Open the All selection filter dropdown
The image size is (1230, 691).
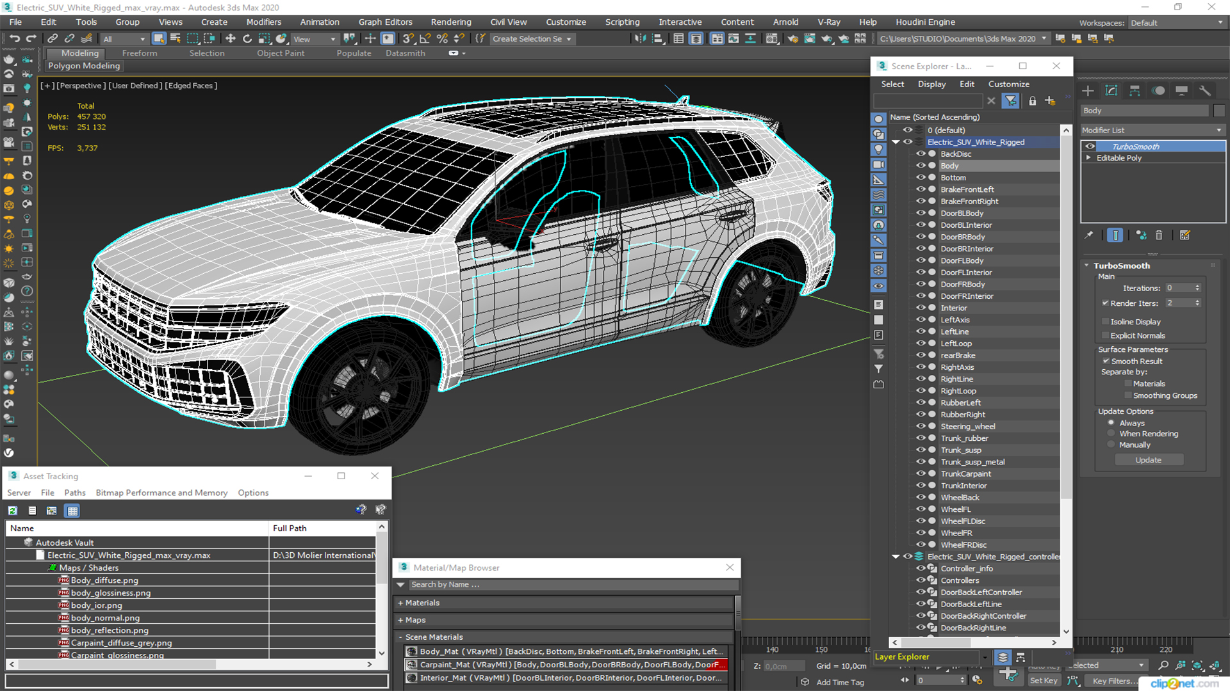(x=124, y=39)
